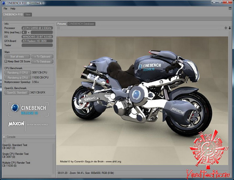Click the rendered motorcycle picture
The image size is (234, 180).
click(x=142, y=101)
